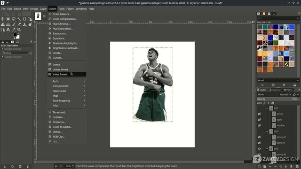
Task: Open the layer Mode dropdown
Action: (x=285, y=94)
